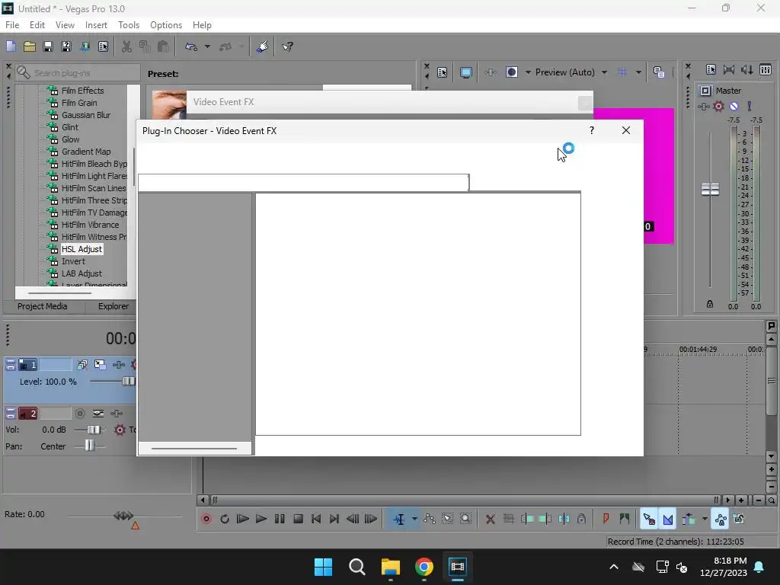Switch to the Explorer tab

113,306
